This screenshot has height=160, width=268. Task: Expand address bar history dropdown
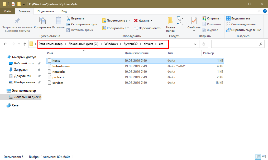195,44
